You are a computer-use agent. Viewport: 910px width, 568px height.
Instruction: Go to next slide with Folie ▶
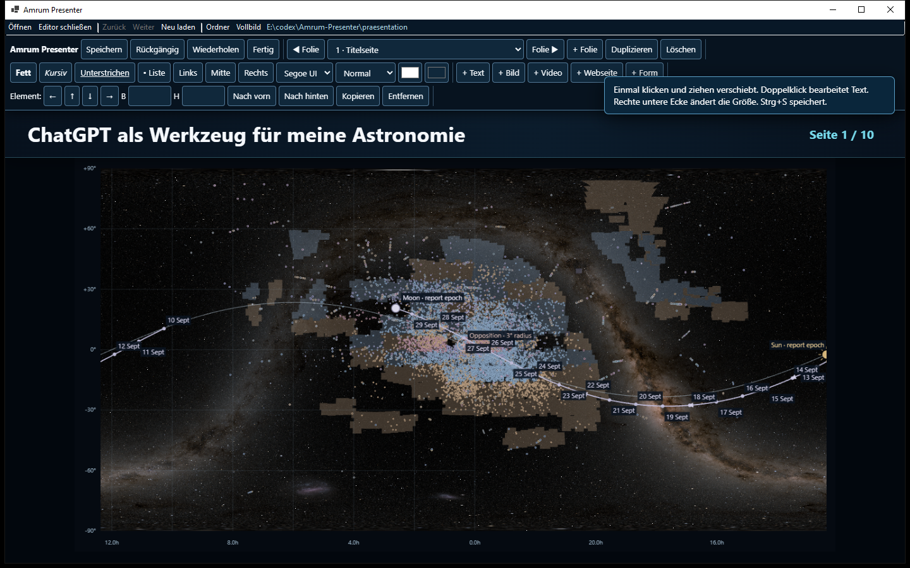coord(545,50)
